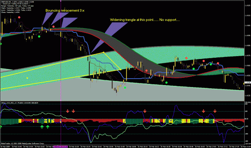Click the 'Close: Yesterday 1.4293' line

10,12
